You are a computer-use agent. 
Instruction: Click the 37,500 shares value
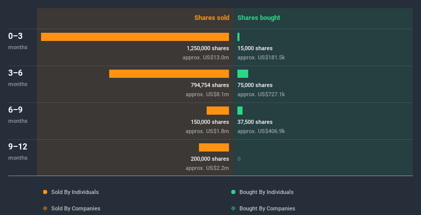255,122
